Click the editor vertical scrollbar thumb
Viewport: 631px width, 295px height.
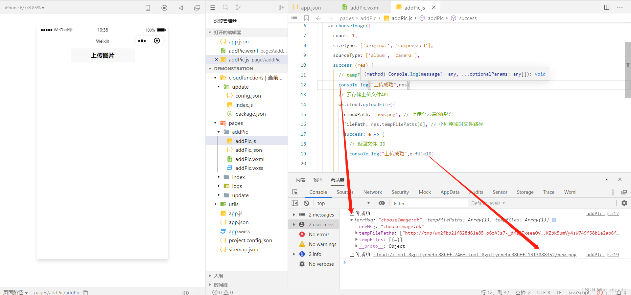coord(627,70)
